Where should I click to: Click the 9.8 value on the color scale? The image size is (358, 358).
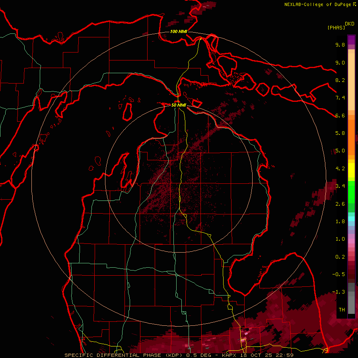pyautogui.click(x=340, y=45)
